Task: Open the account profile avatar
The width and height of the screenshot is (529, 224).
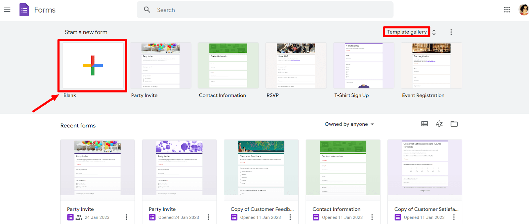Action: tap(524, 10)
